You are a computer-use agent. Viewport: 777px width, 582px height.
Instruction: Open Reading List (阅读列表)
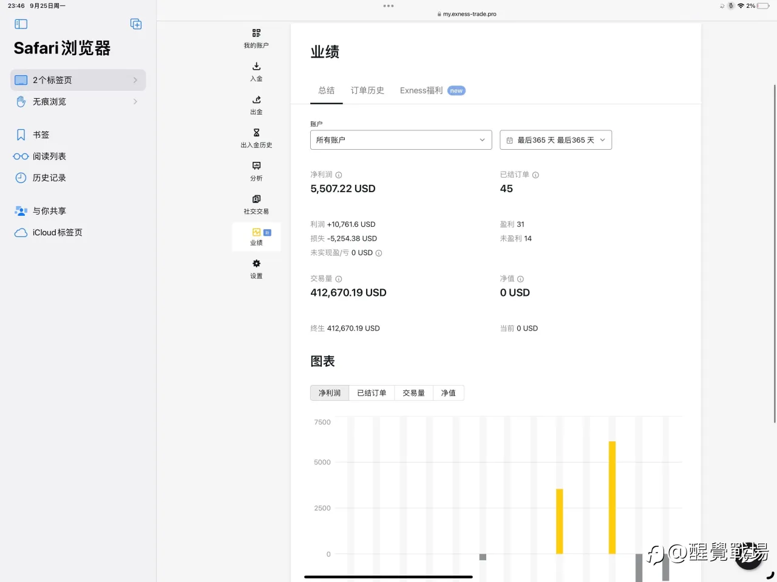click(78, 156)
